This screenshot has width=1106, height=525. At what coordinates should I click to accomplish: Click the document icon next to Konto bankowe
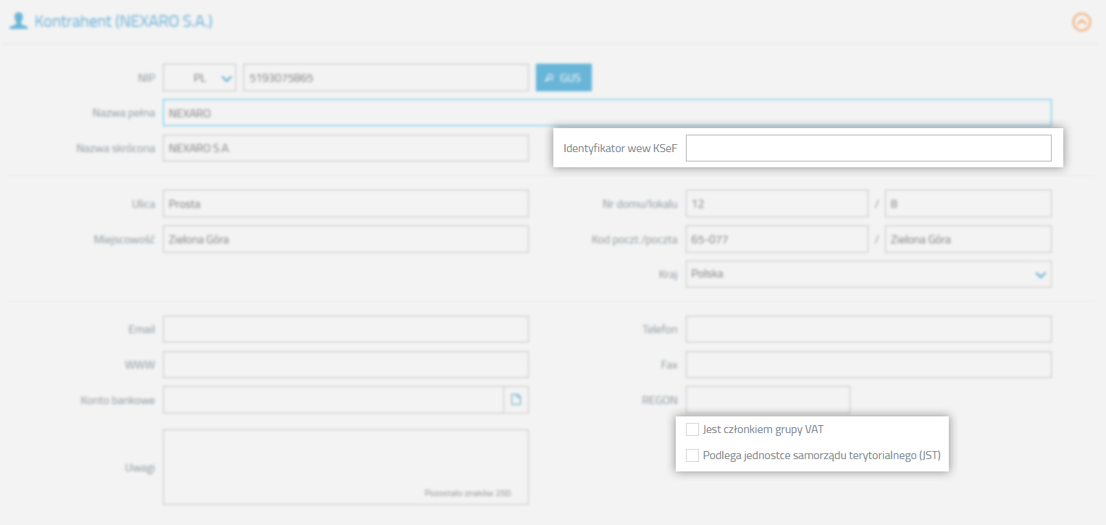click(x=516, y=400)
